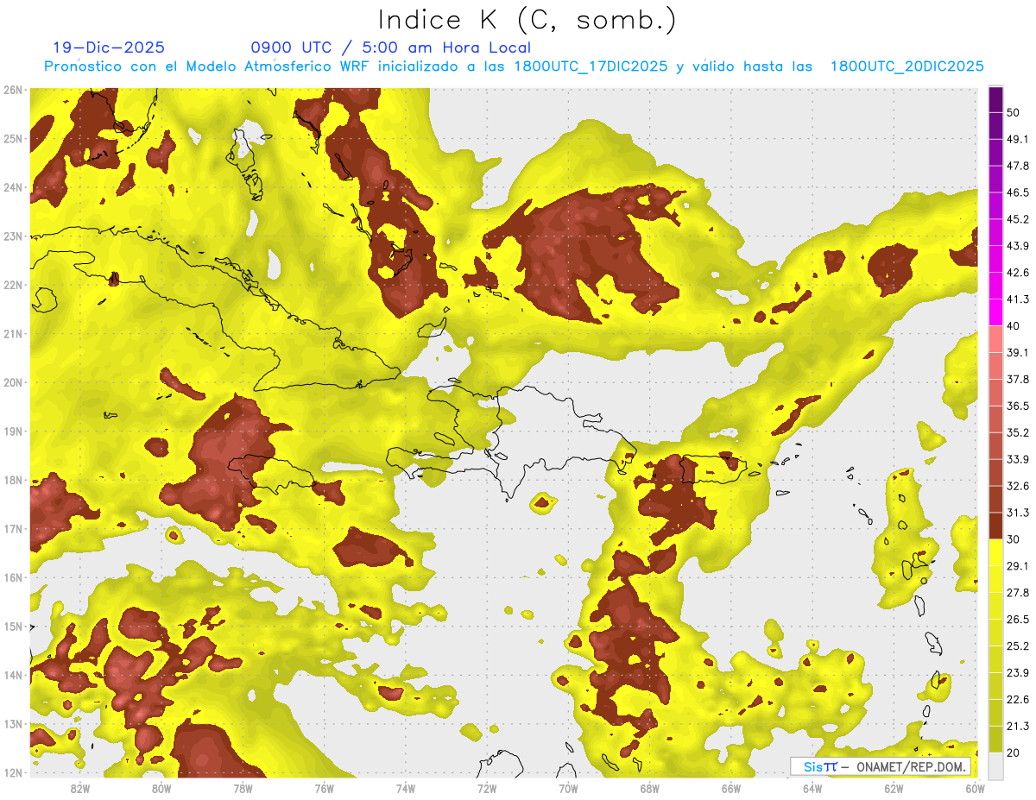The width and height of the screenshot is (1036, 800).
Task: Click the color scale value "37.8"
Action: 1018,380
